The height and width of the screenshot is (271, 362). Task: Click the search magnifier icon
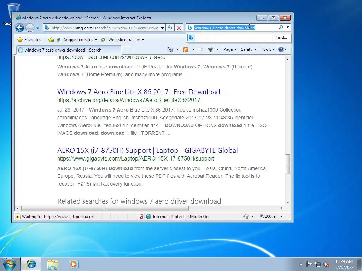point(281,28)
